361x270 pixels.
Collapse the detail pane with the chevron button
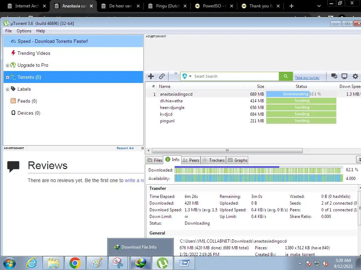(359, 159)
